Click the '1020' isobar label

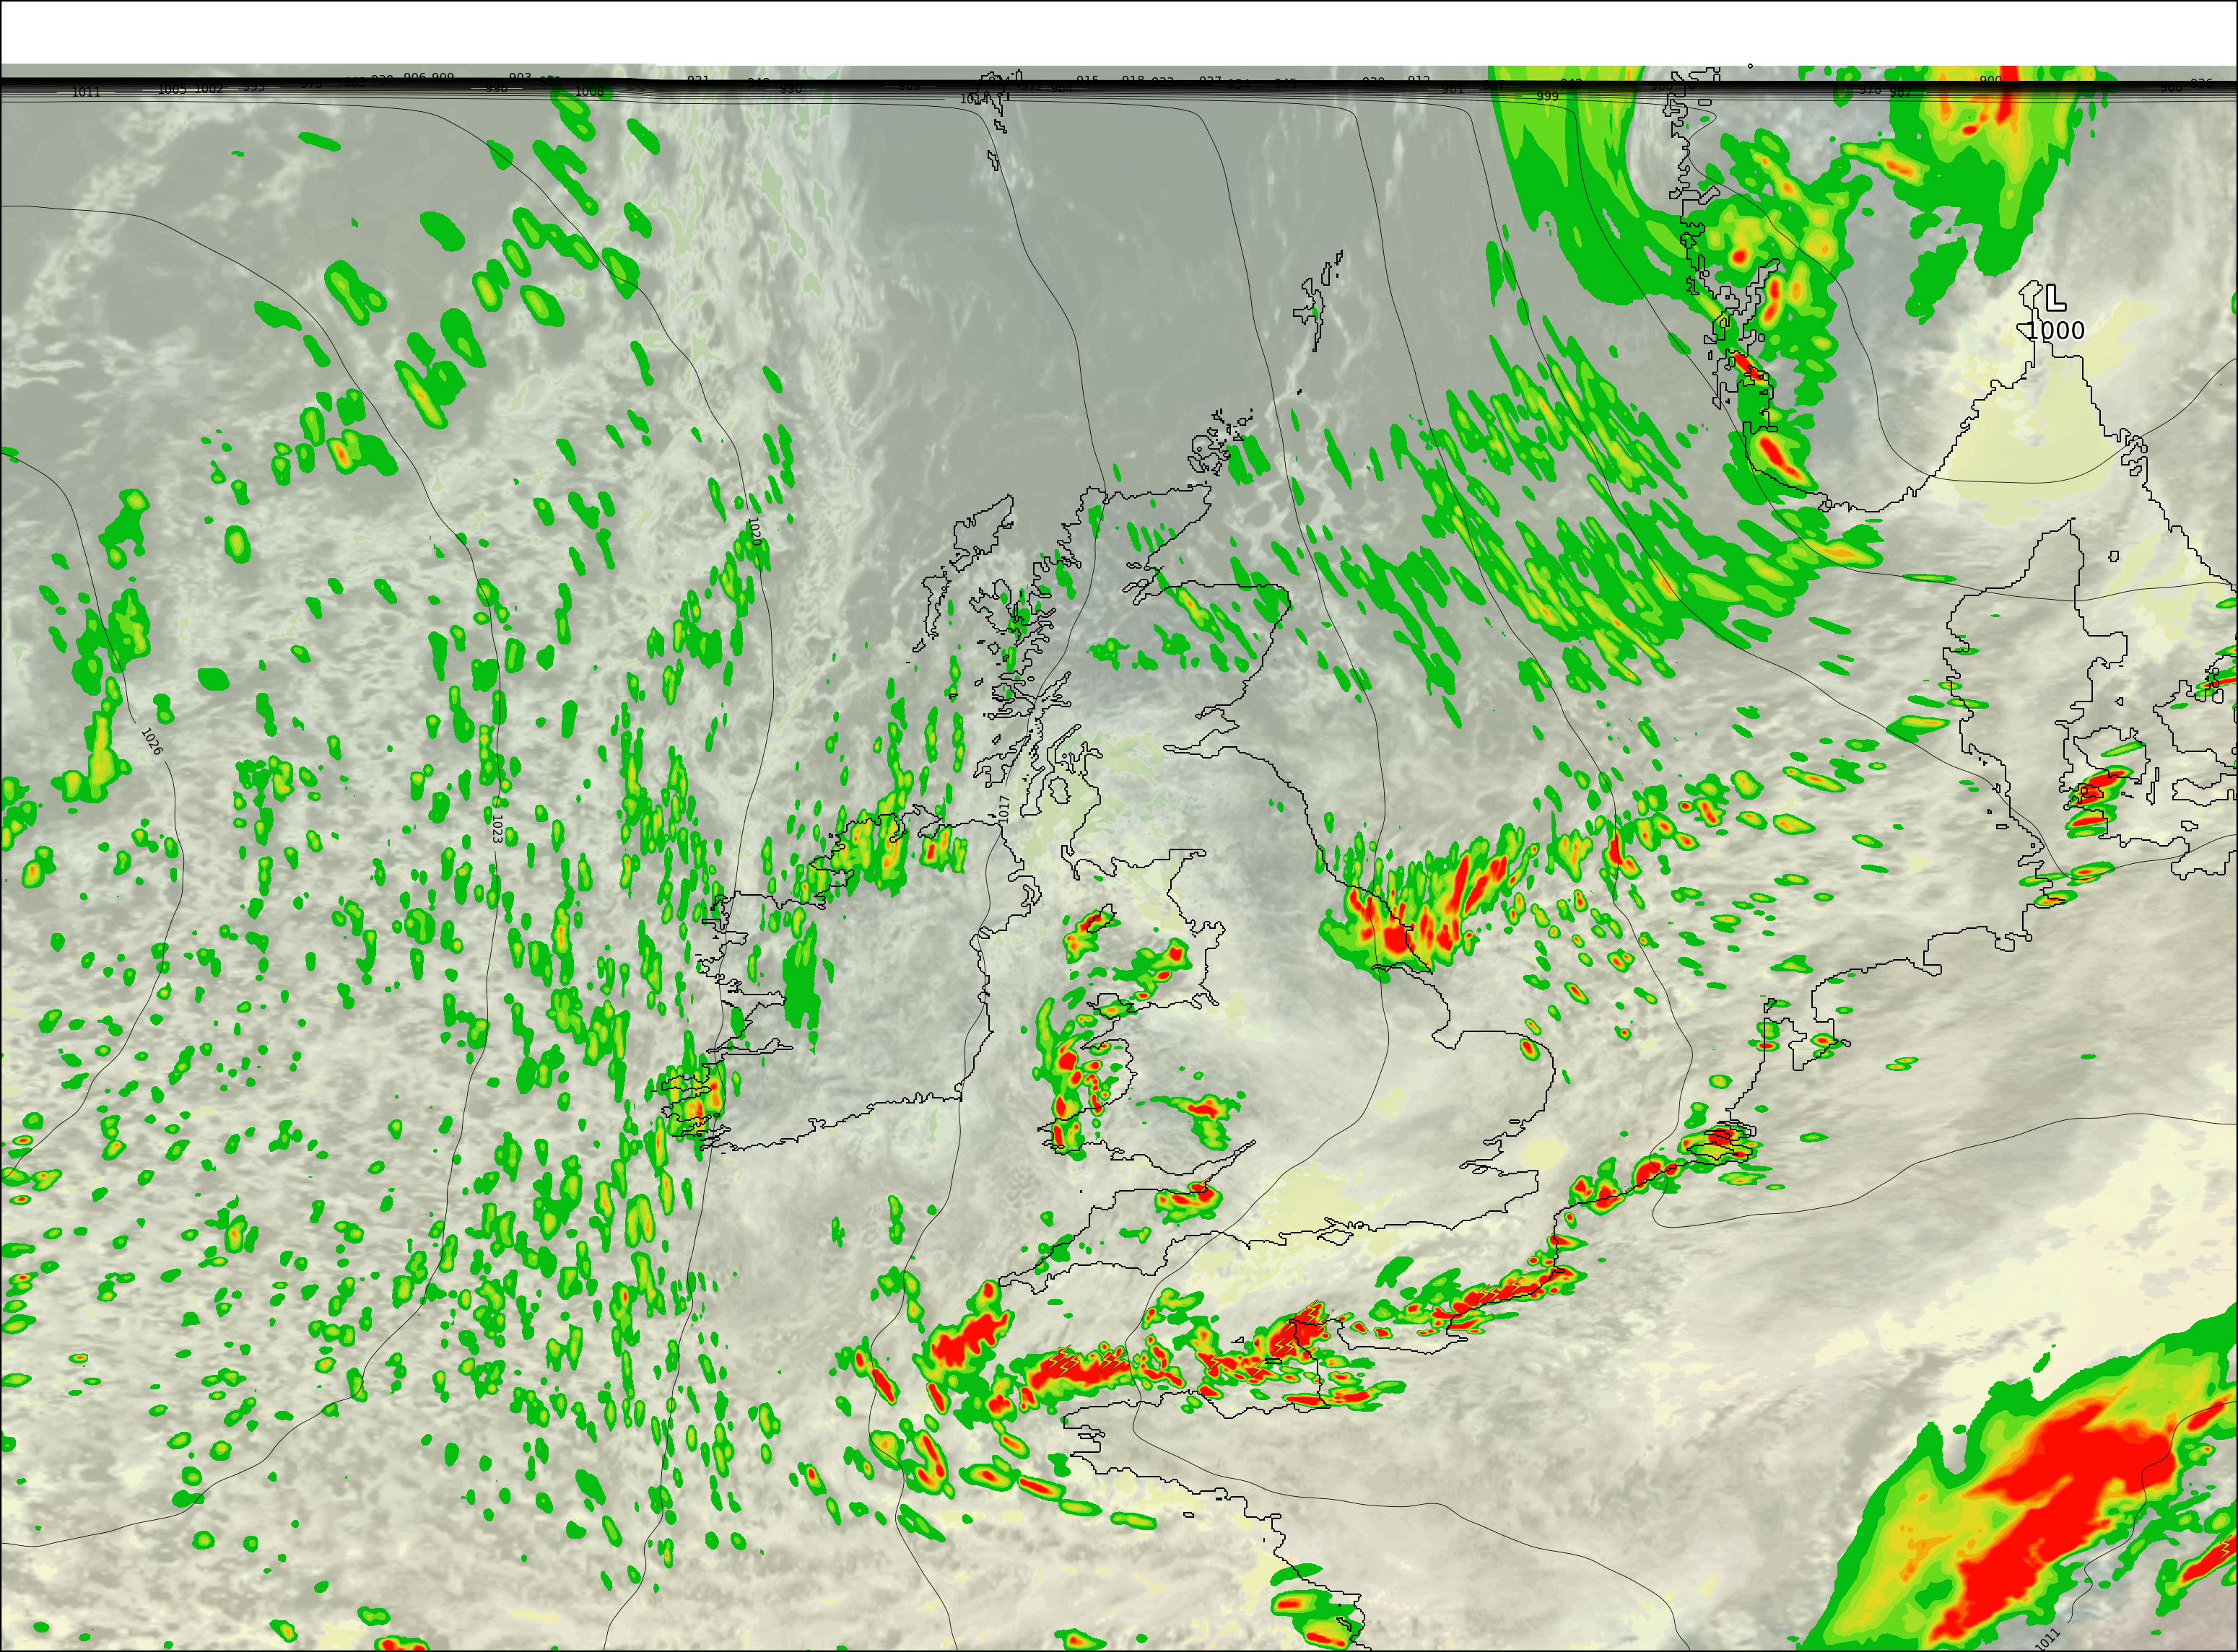(x=754, y=531)
